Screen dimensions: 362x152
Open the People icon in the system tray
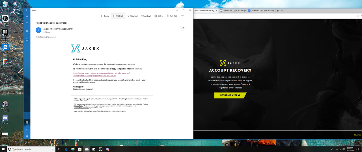click(x=332, y=149)
